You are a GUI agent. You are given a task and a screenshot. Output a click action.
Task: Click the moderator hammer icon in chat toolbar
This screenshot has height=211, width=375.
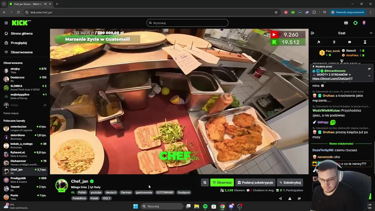click(319, 42)
